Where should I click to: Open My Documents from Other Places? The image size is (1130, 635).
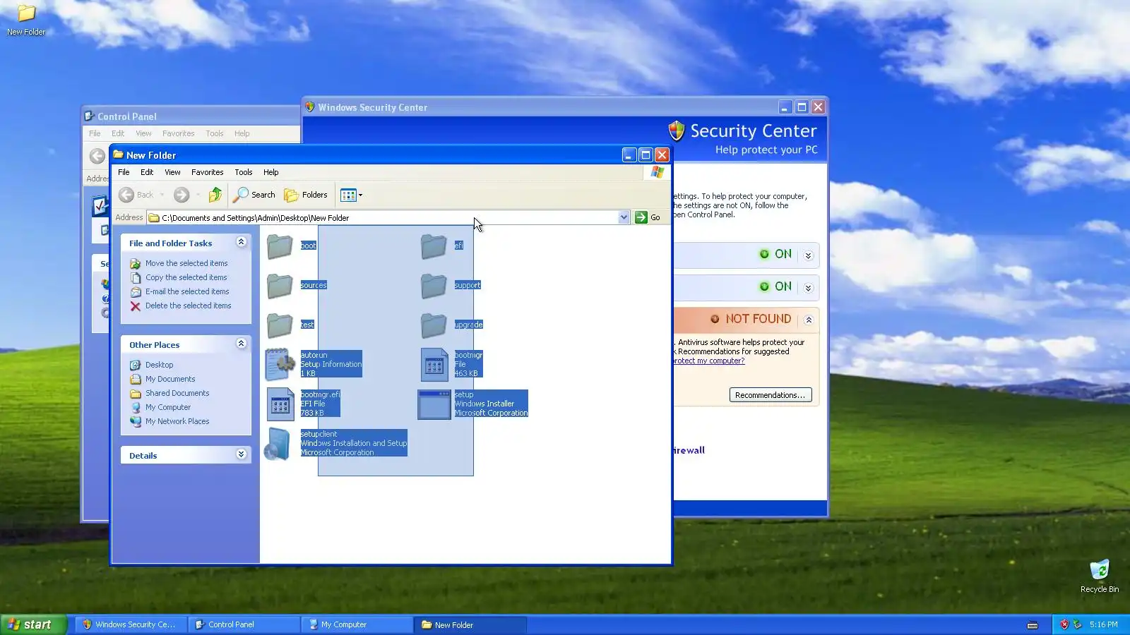pyautogui.click(x=170, y=379)
